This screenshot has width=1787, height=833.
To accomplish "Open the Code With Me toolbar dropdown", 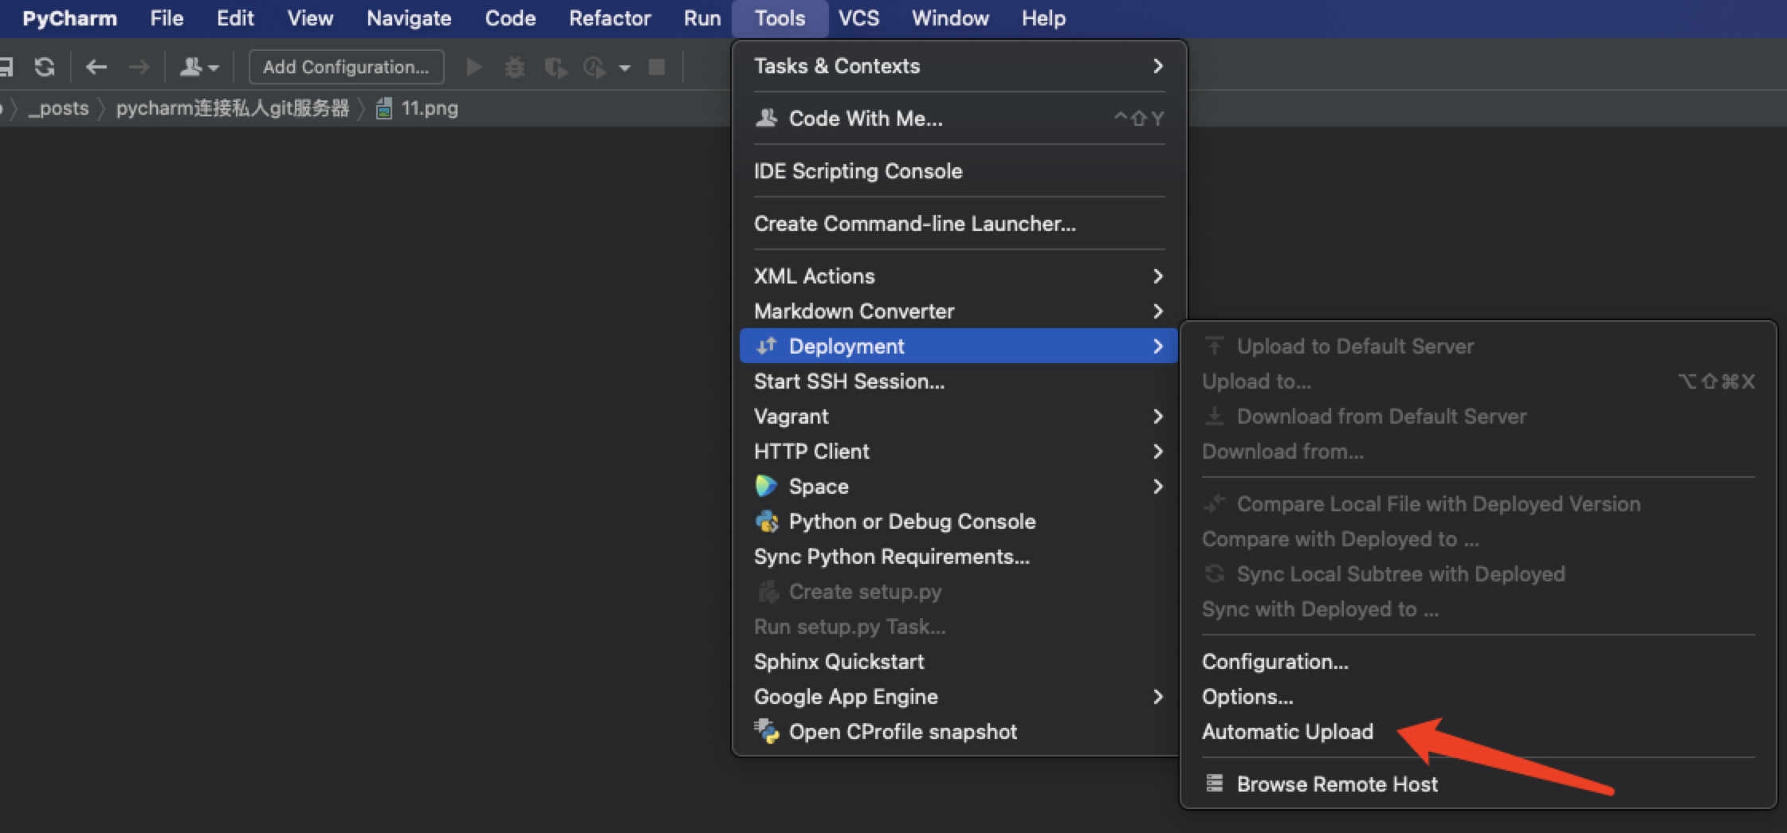I will point(198,67).
